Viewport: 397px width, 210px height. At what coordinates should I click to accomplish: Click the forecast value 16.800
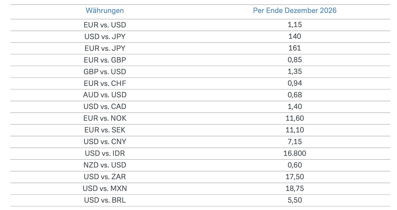[x=295, y=153]
